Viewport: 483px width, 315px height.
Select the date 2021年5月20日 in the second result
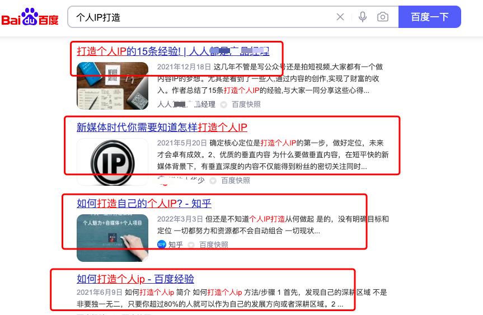tap(182, 143)
